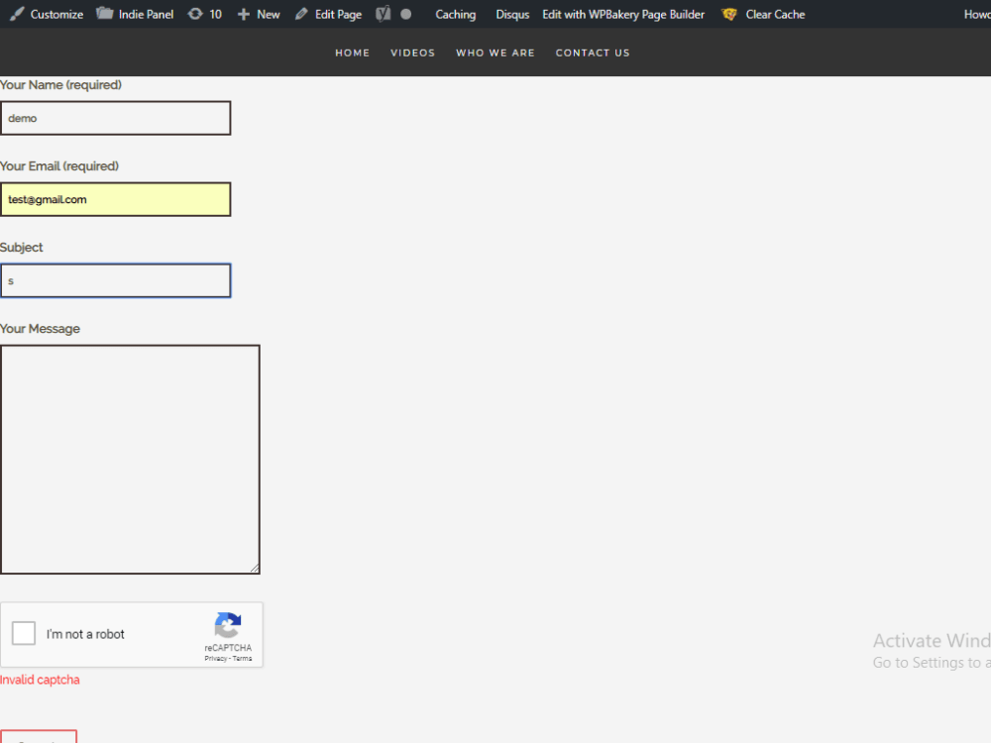991x743 pixels.
Task: Open the Yoast SEO icon in admin bar
Action: point(383,14)
